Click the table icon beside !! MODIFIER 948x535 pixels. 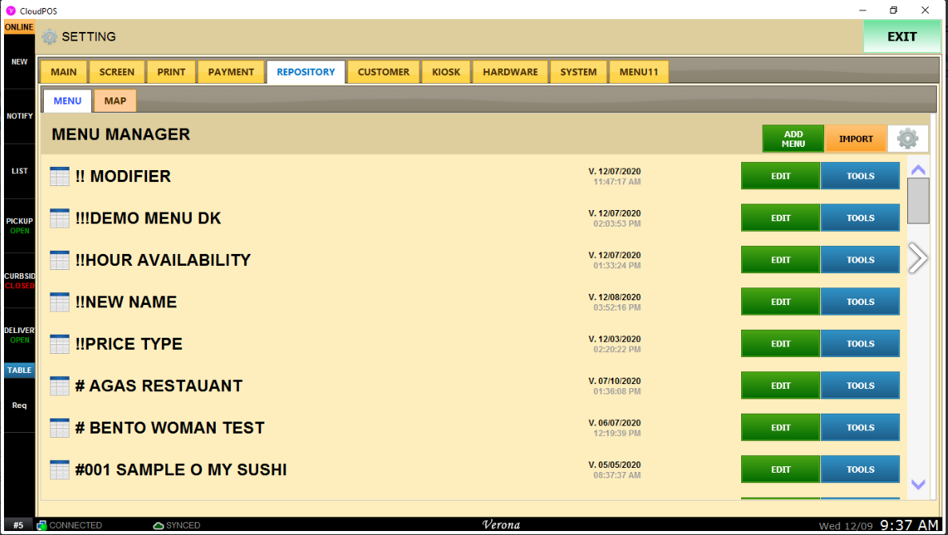[59, 176]
